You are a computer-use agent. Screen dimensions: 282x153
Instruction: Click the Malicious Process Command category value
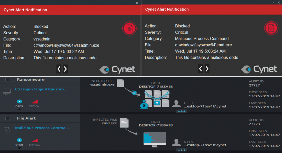tap(202, 39)
